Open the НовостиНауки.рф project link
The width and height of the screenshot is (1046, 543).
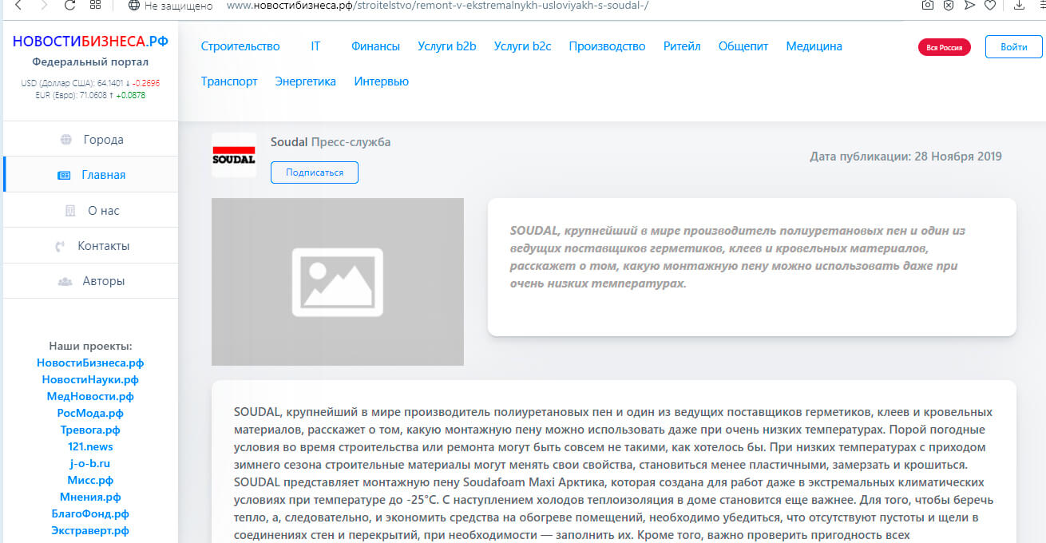click(x=90, y=379)
